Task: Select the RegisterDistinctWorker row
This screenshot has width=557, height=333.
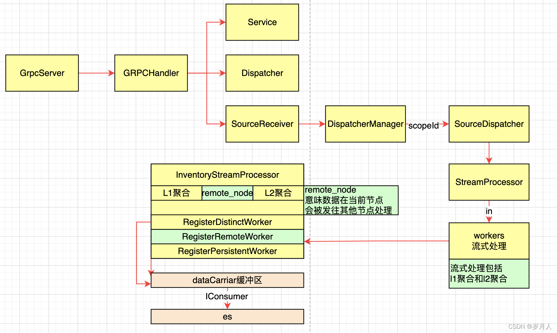Action: click(x=227, y=222)
